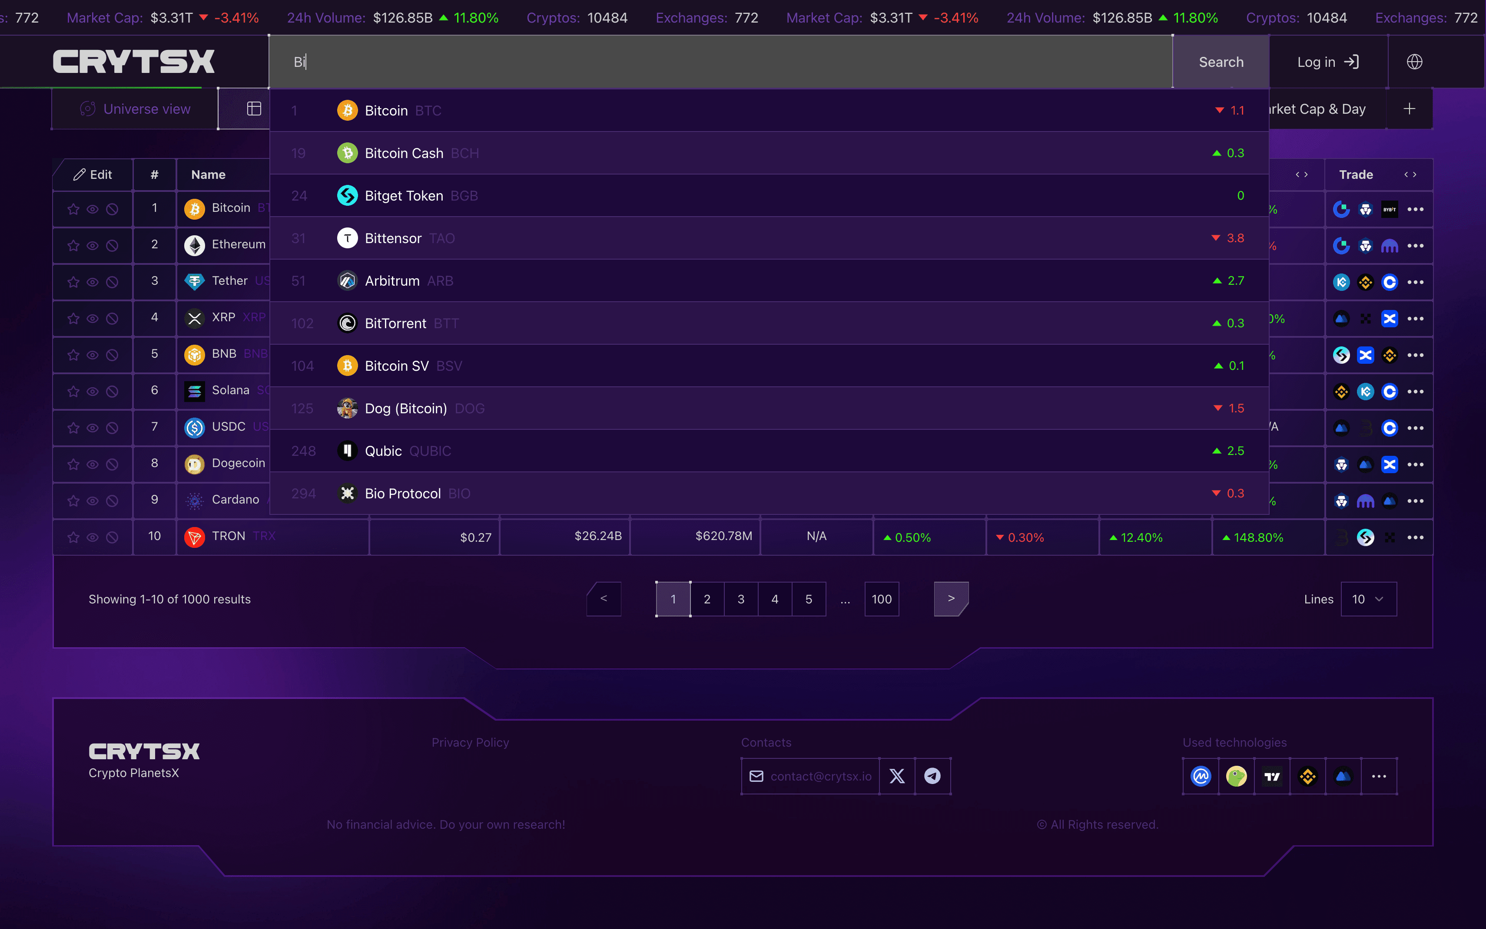Screen dimensions: 1486x929
Task: Click the BitTorrent icon in search results
Action: click(x=347, y=323)
